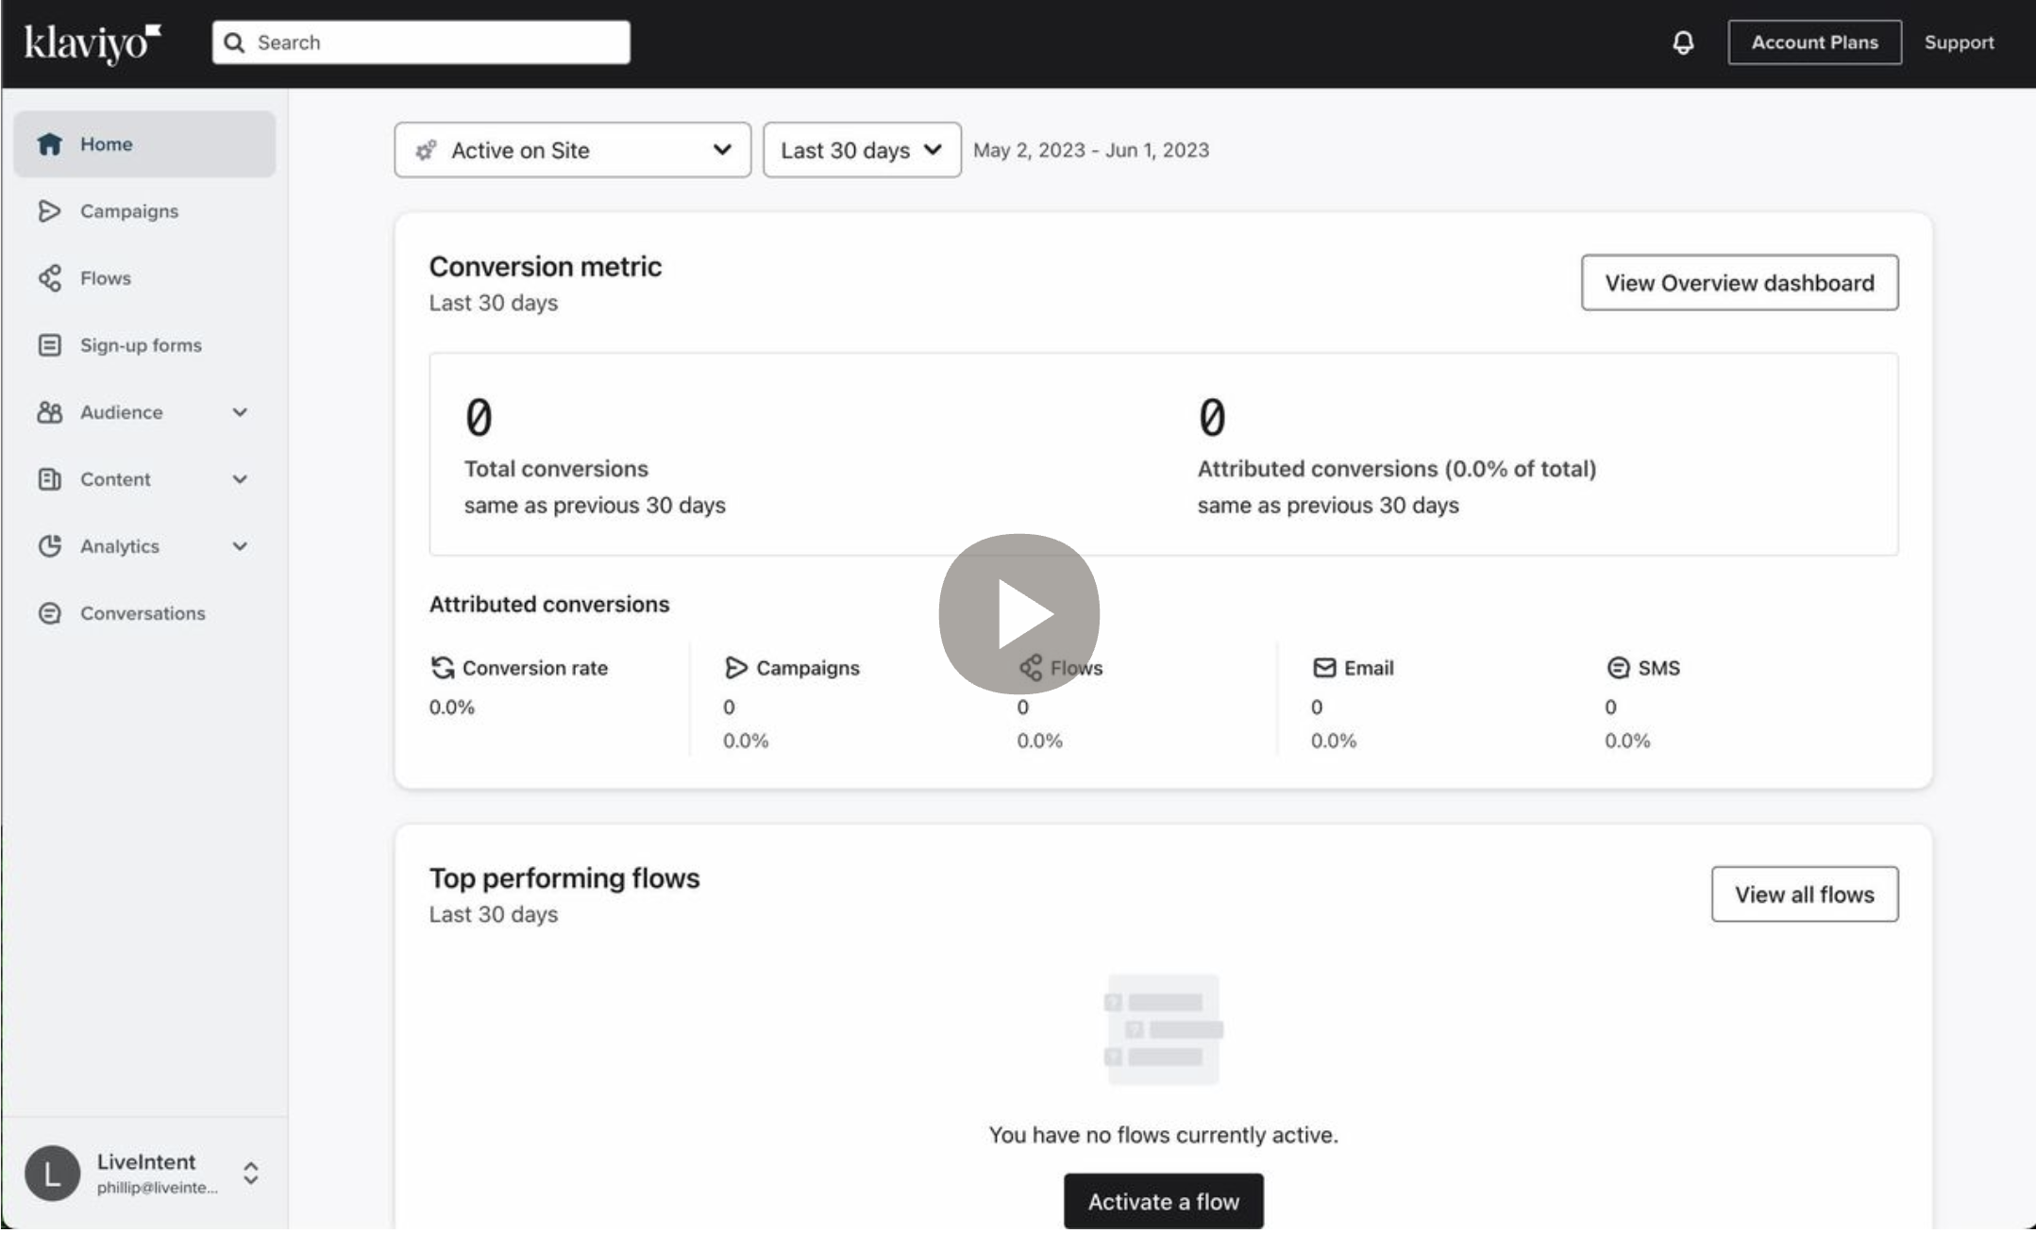Viewport: 2036px width, 1233px height.
Task: Click the Conversion rate refresh icon
Action: pyautogui.click(x=443, y=668)
